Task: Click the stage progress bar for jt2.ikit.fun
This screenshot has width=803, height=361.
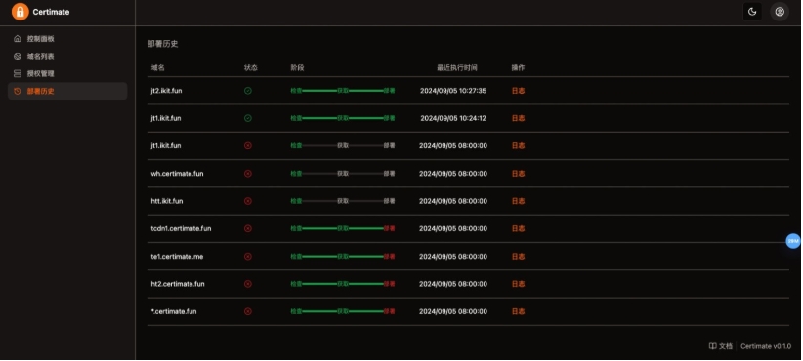Action: click(343, 91)
